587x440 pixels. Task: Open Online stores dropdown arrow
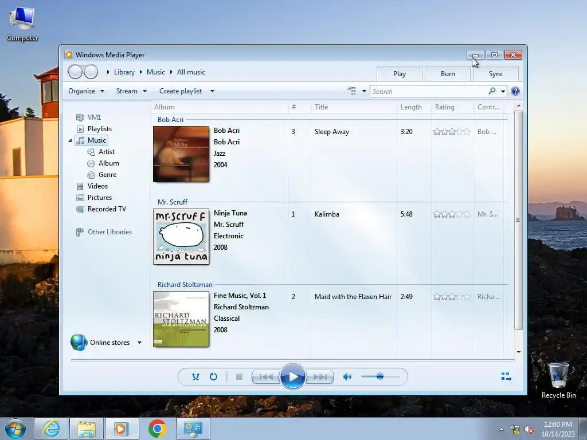[139, 343]
